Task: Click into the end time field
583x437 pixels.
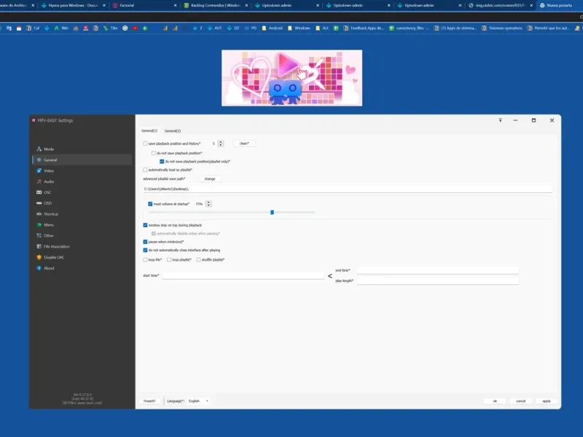Action: coord(438,270)
